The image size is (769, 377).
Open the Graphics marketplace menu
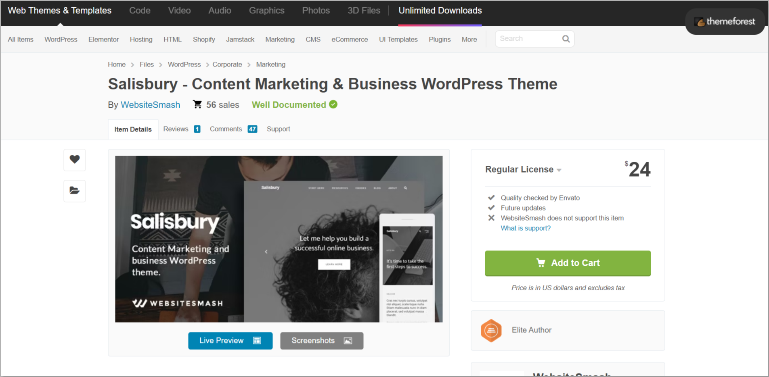(x=266, y=10)
